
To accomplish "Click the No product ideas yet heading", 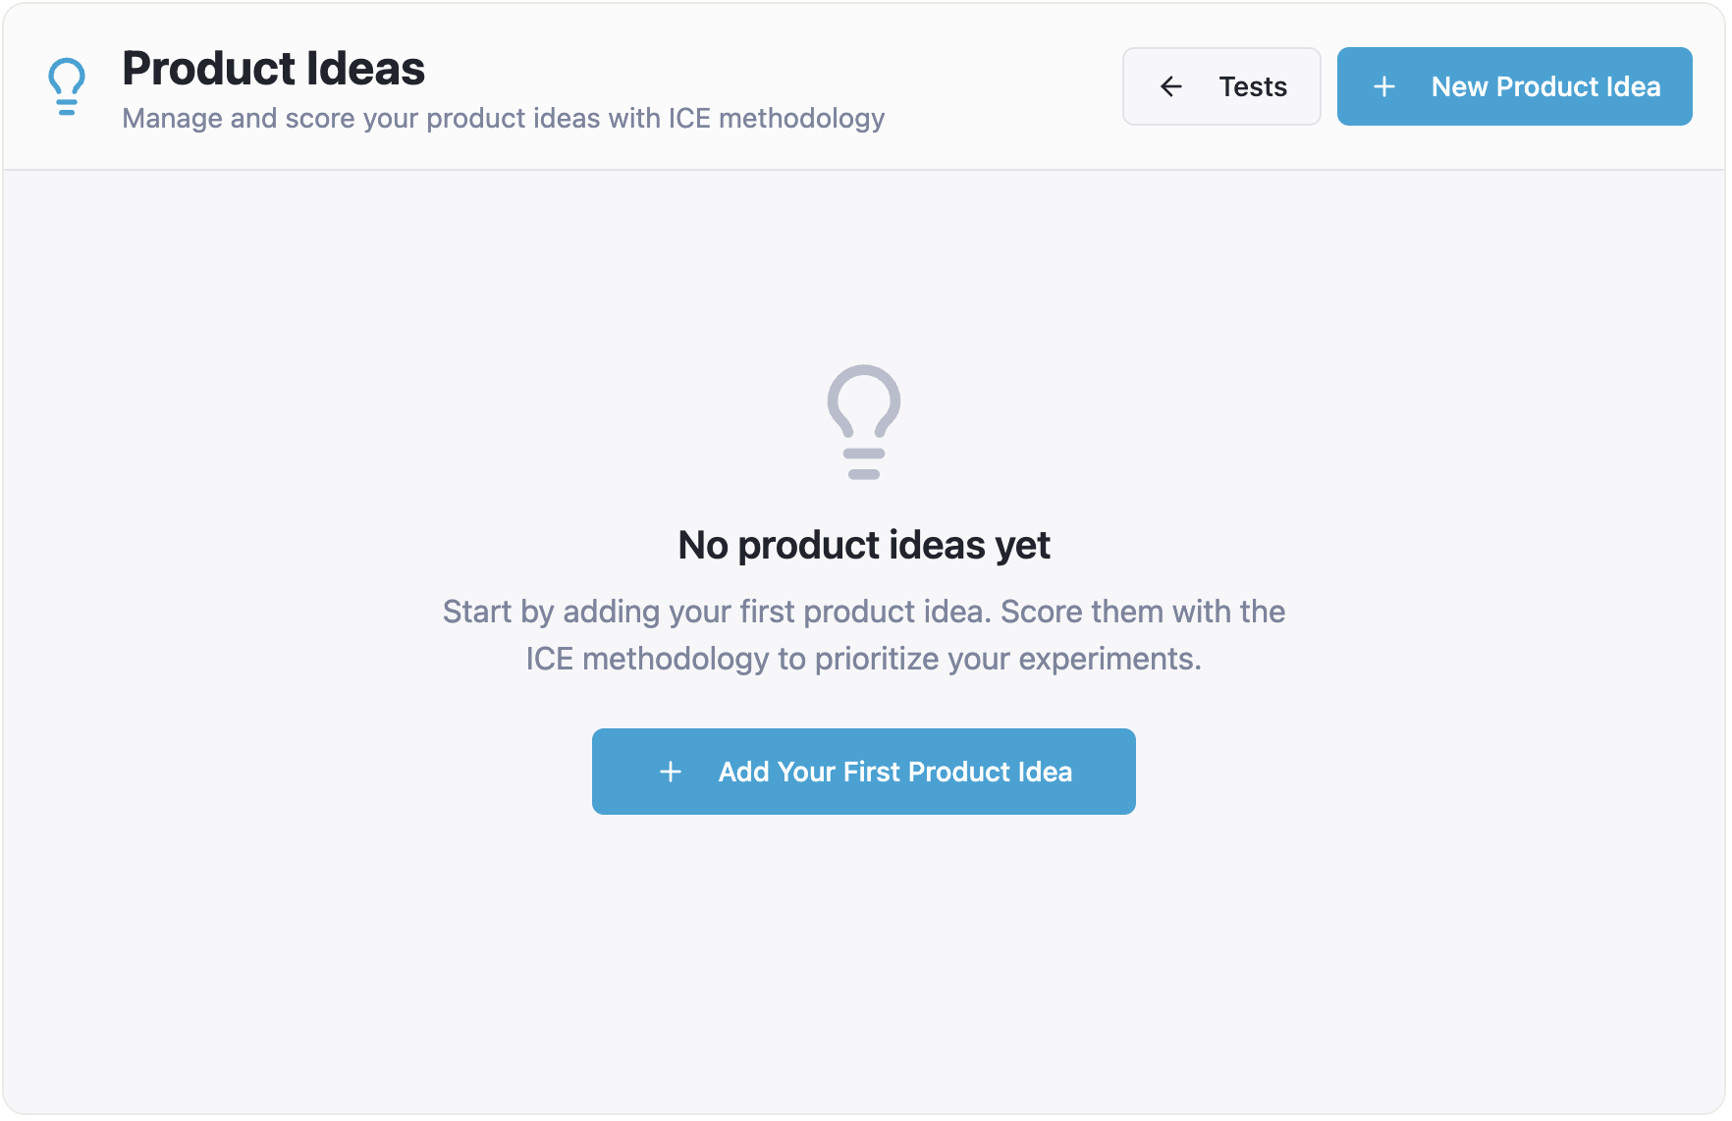I will click(864, 545).
